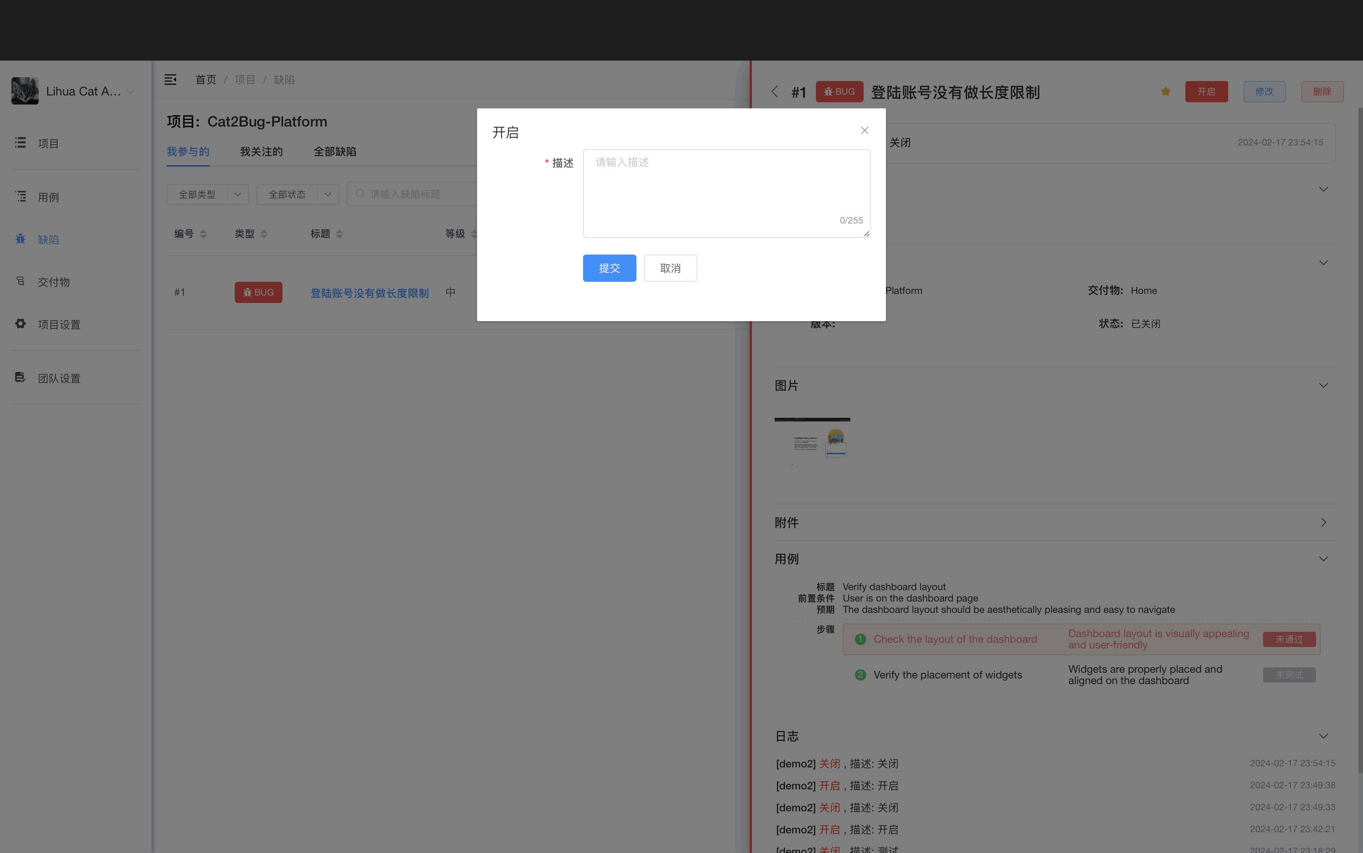Open 项目设置 in the sidebar

(76, 324)
